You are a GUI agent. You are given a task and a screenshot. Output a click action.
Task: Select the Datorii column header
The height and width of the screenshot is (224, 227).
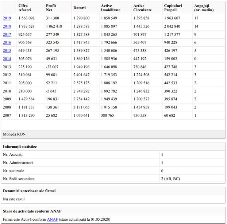click(80, 8)
